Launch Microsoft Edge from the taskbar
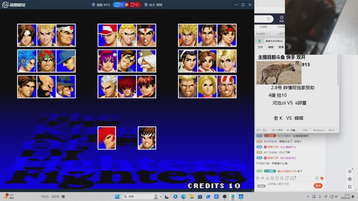 [183, 197]
